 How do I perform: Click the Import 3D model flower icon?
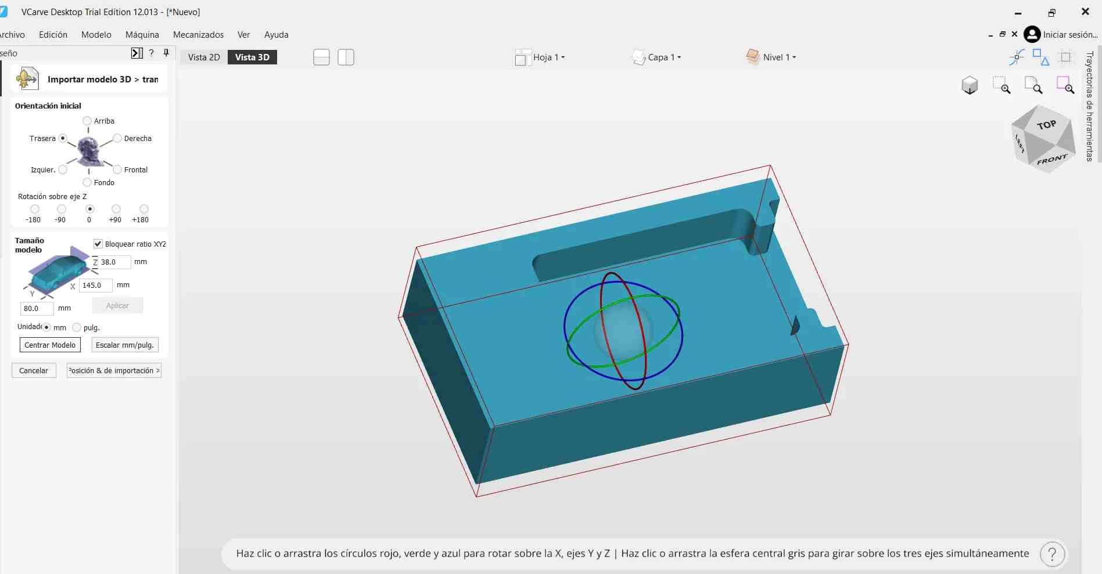tap(27, 79)
